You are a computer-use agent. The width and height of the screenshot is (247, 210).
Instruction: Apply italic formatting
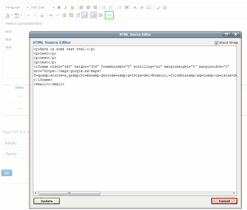(66, 8)
